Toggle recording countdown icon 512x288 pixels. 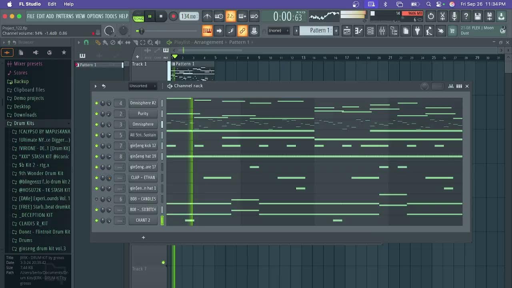coord(230,16)
